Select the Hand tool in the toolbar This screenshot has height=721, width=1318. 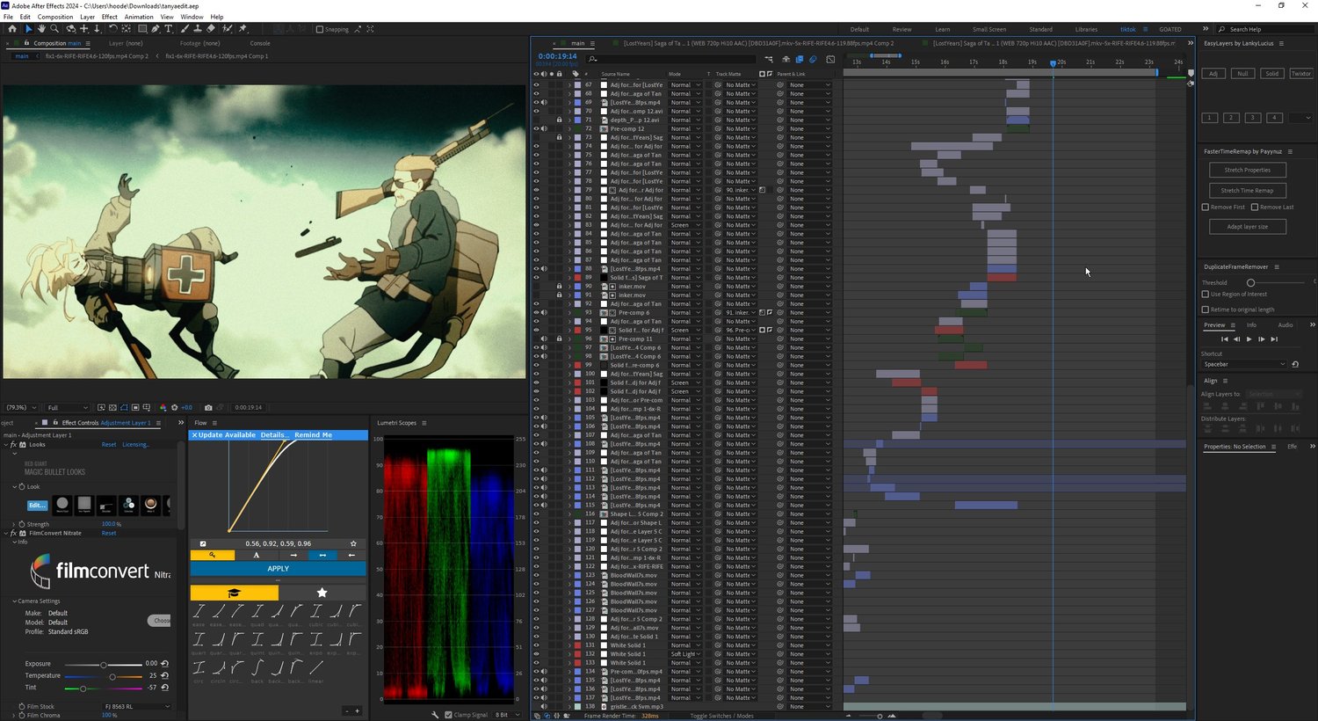tap(41, 29)
